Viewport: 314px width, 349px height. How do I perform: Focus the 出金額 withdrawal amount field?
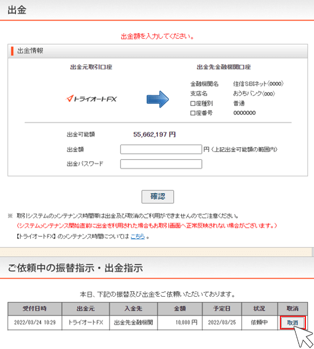tap(161, 149)
